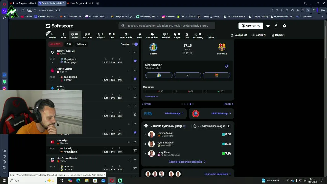Screen dimensions: 327x184
Task: Open info icon next to Sezonun oyuncusu yarışı
Action: [x=184, y=126]
